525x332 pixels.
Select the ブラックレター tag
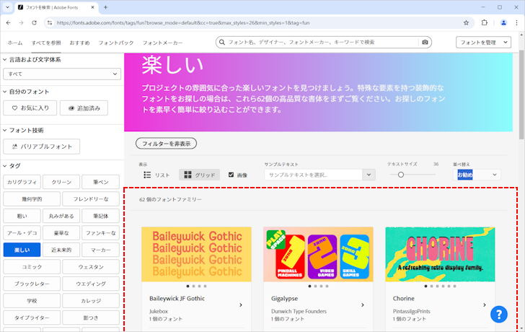(32, 284)
